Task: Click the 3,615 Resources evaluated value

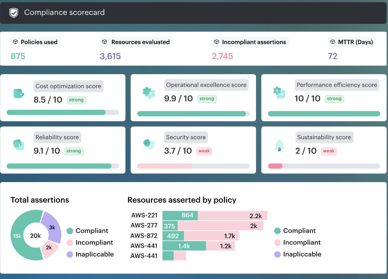Action: [111, 56]
